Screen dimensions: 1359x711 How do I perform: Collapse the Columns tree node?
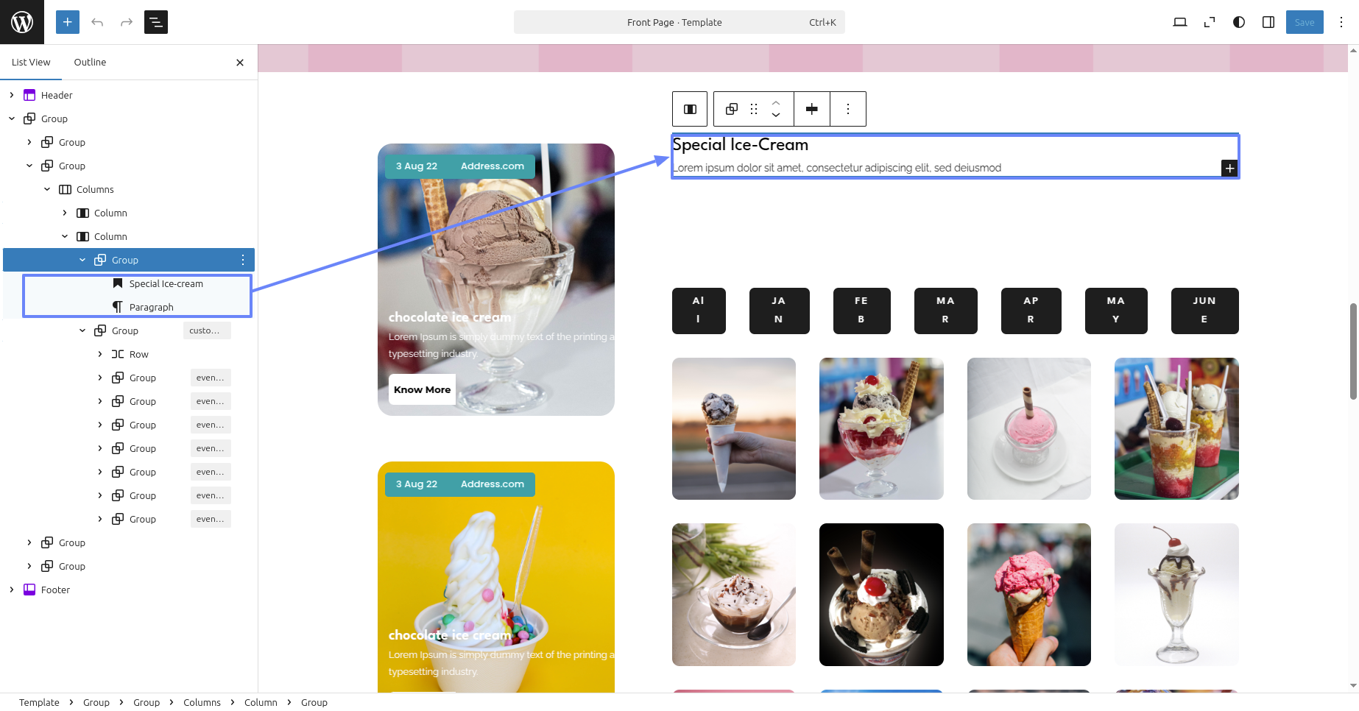[x=47, y=189]
